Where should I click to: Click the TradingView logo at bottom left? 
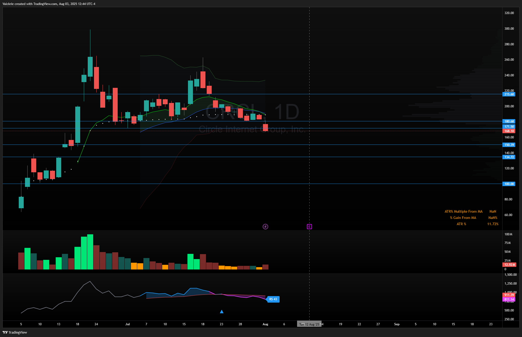click(x=15, y=332)
